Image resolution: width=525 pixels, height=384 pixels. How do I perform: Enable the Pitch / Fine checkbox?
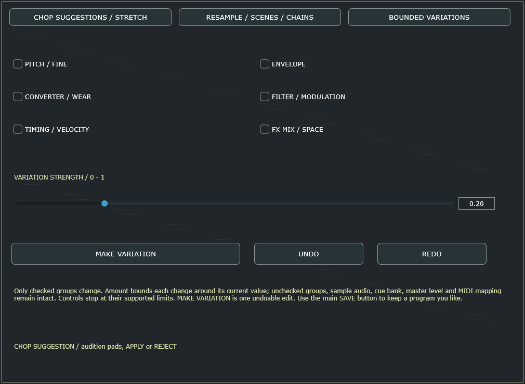pos(18,64)
